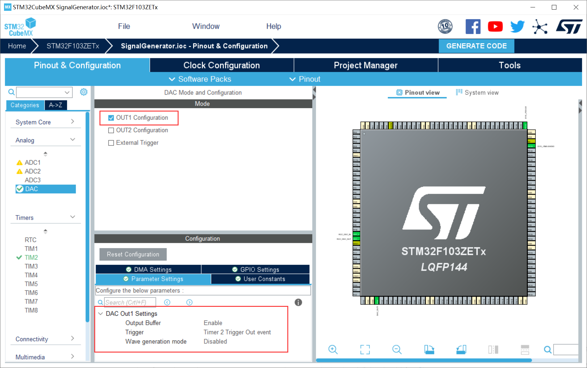This screenshot has width=587, height=368.
Task: Zoom out of the chip pinout
Action: pos(397,349)
